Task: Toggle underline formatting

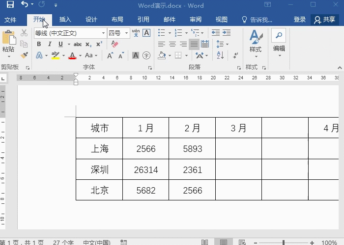Action: coord(60,44)
